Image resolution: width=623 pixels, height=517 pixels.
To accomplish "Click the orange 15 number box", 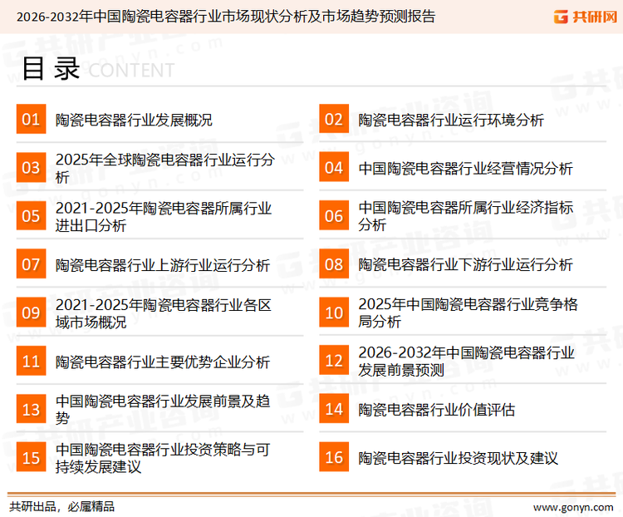I will 31,457.
